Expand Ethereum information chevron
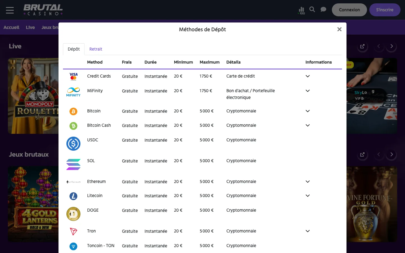Screen dimensions: 405x253 pyautogui.click(x=308, y=182)
